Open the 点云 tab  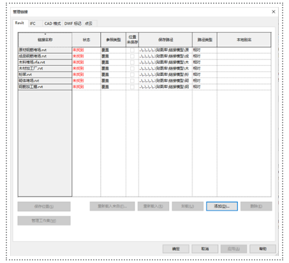(x=90, y=24)
